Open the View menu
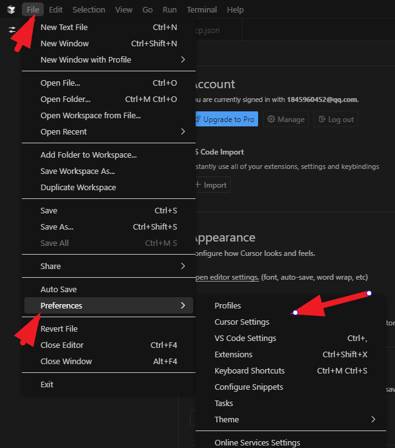Screen dimensions: 395x448 click(x=124, y=10)
